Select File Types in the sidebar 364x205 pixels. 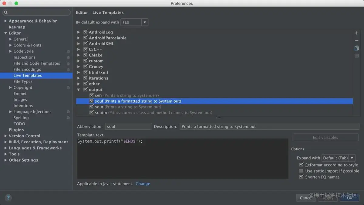23,81
